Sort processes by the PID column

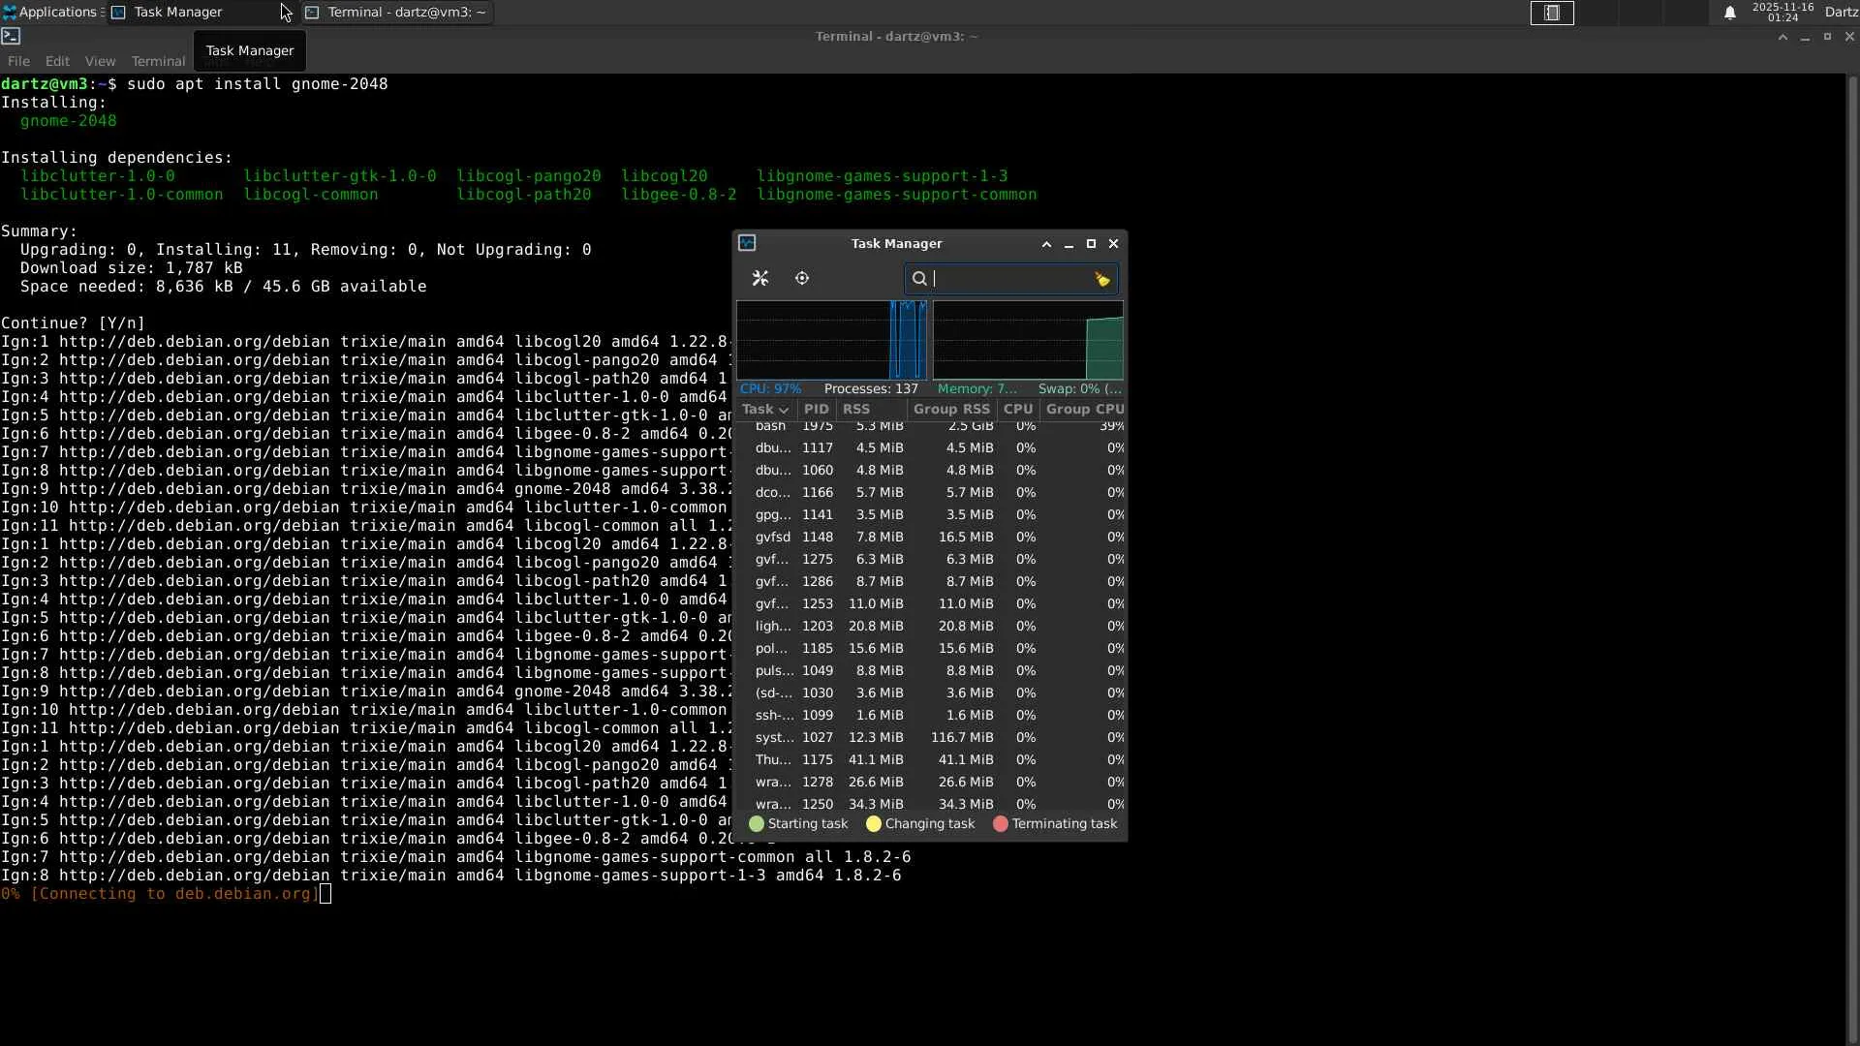(817, 410)
